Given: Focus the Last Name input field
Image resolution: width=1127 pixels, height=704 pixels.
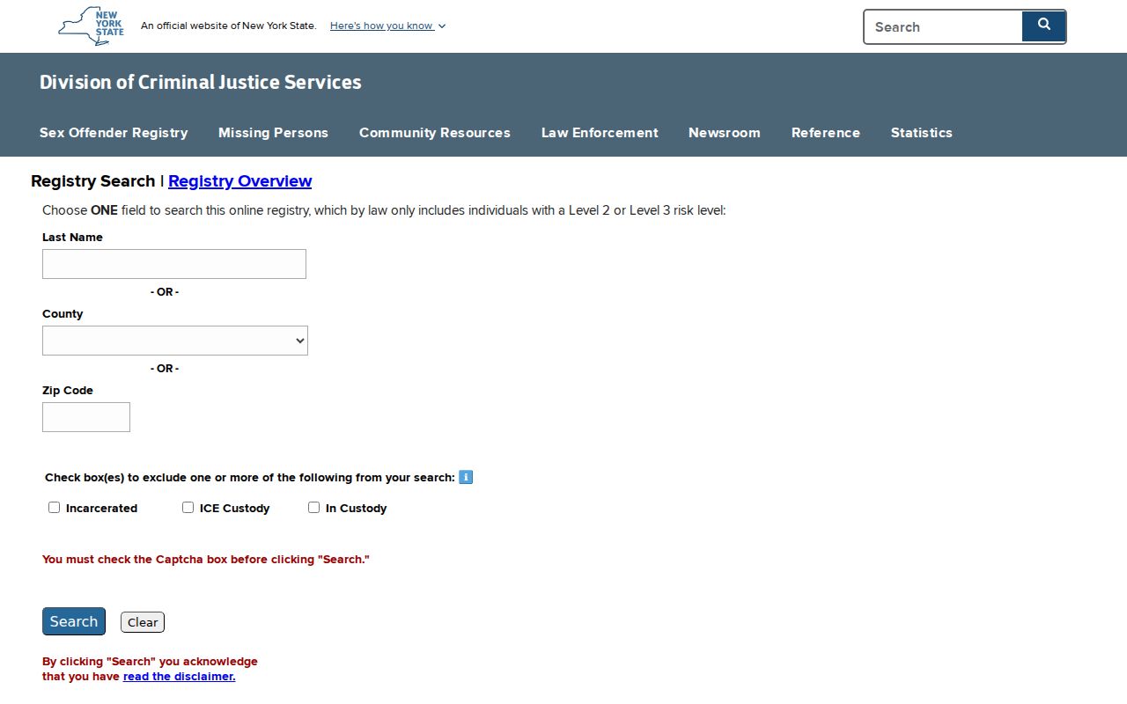Looking at the screenshot, I should click(174, 264).
